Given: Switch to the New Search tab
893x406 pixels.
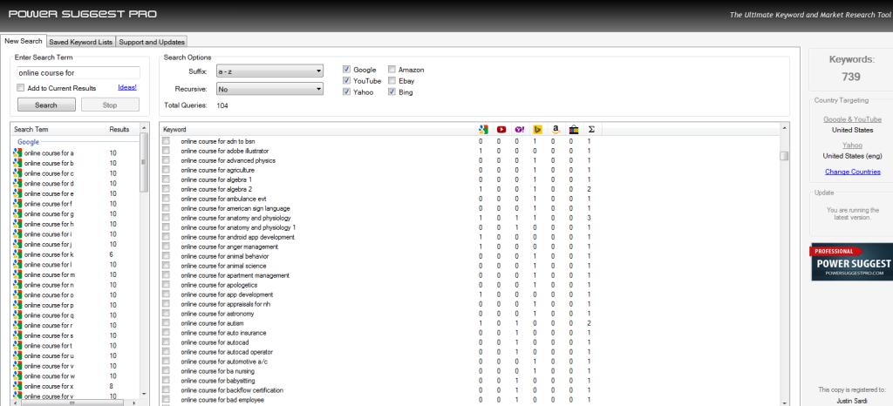Looking at the screenshot, I should point(24,41).
